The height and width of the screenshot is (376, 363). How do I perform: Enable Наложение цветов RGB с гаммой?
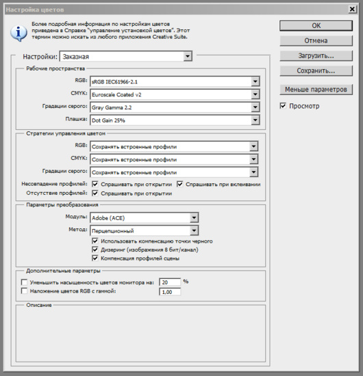pyautogui.click(x=24, y=291)
